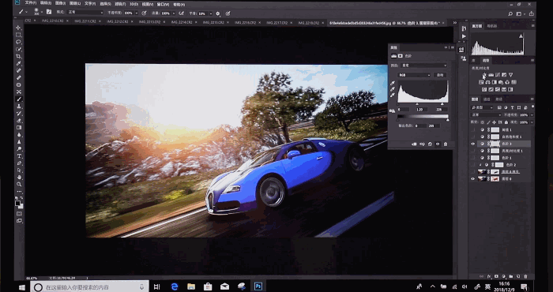Click the layer opacity 100% field

(524, 115)
